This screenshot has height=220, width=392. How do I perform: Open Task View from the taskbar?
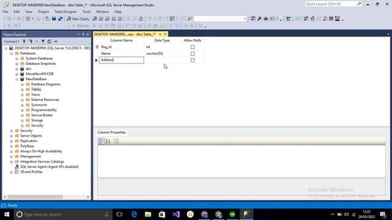pos(119,215)
